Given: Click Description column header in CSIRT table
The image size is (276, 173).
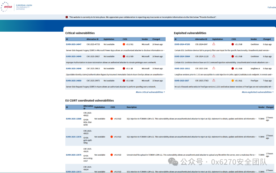Looking at the screenshot, I should [x=132, y=107].
